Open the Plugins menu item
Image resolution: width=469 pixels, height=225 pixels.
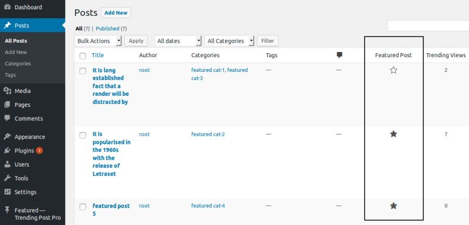pos(32,151)
